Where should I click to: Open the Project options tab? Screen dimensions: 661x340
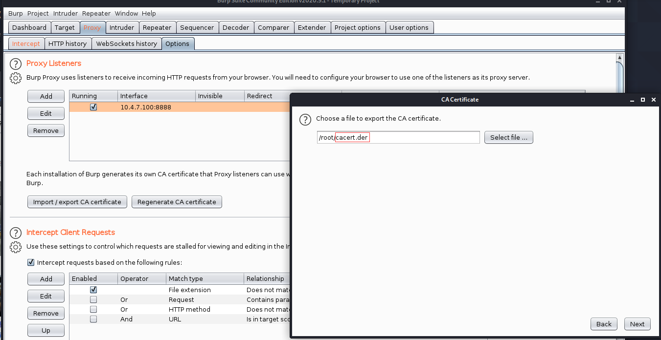[358, 27]
